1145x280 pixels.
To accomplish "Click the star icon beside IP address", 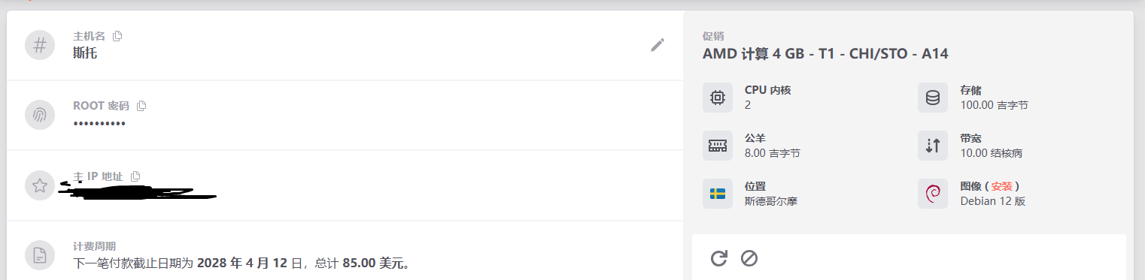I will tap(40, 185).
